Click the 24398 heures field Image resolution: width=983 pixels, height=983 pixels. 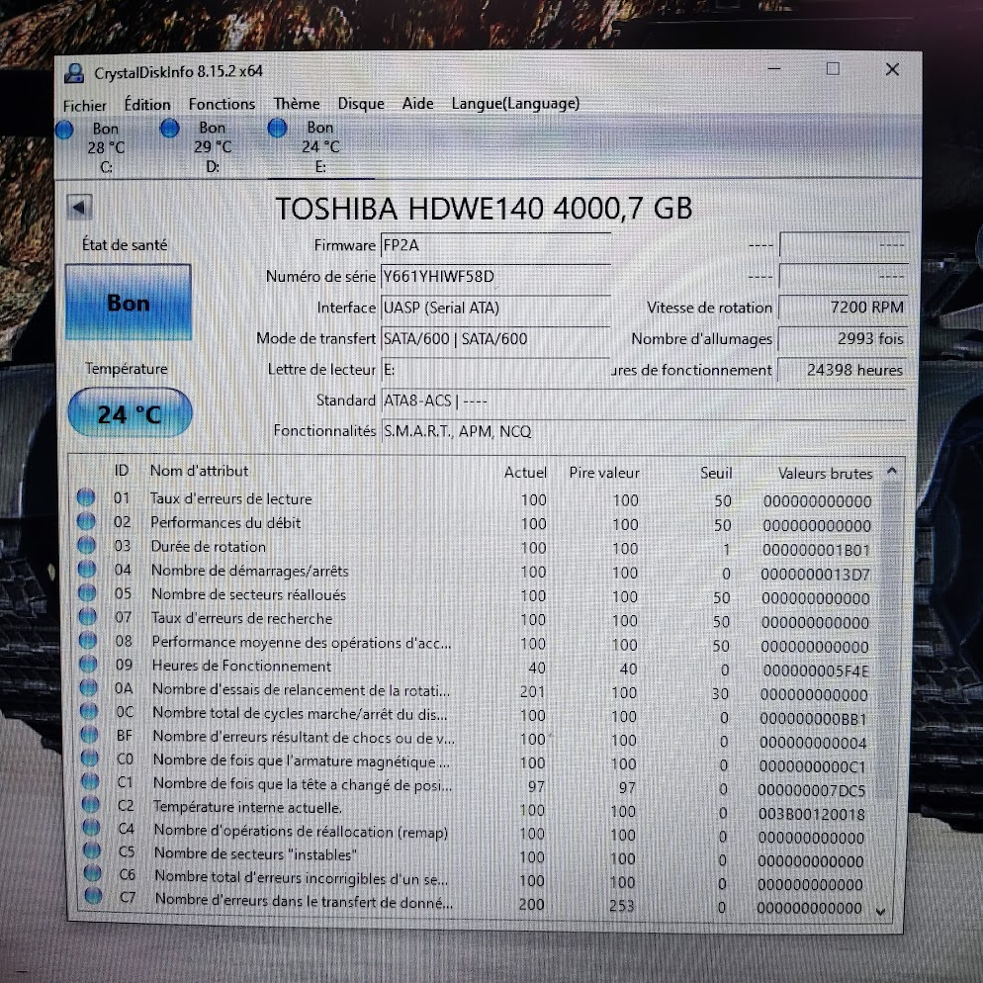click(842, 370)
